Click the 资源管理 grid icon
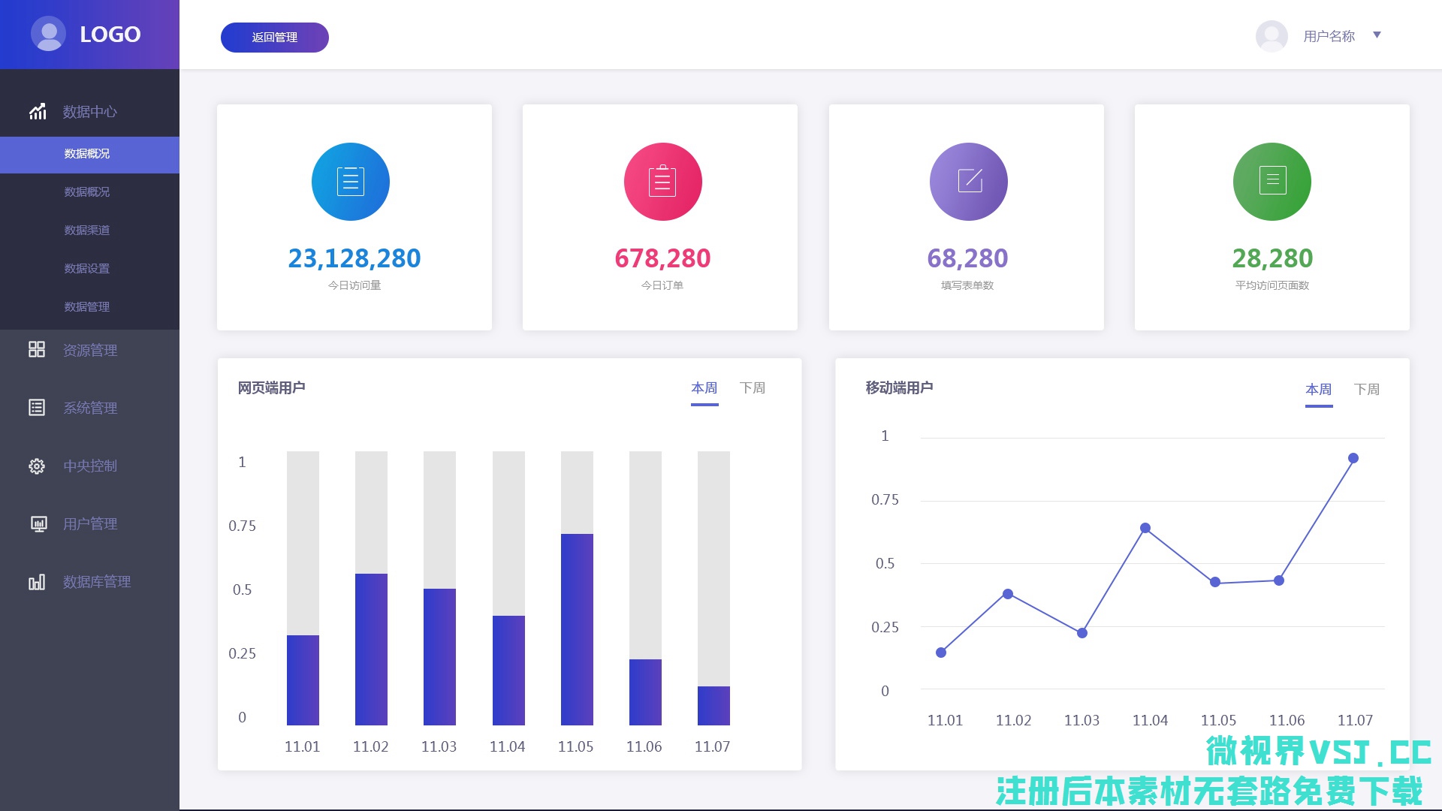The height and width of the screenshot is (811, 1442). [x=37, y=349]
